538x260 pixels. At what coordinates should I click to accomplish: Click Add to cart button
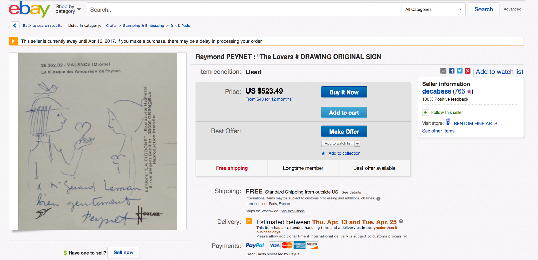click(x=344, y=112)
